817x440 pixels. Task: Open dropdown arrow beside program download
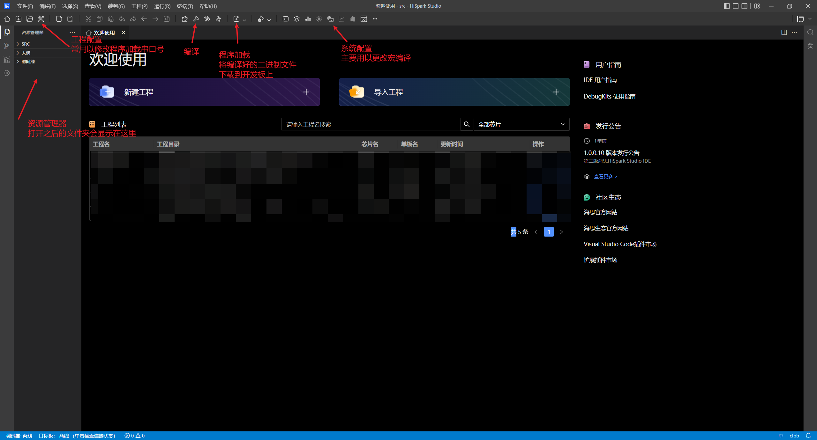click(244, 20)
